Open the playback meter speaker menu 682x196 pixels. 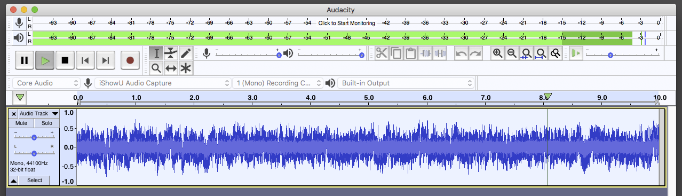point(19,37)
